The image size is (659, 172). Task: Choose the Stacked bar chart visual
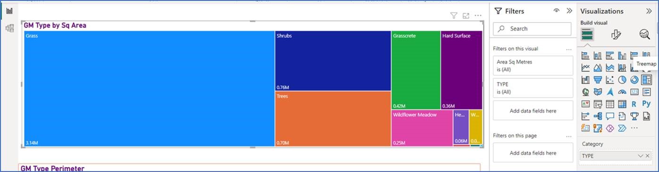(x=585, y=55)
